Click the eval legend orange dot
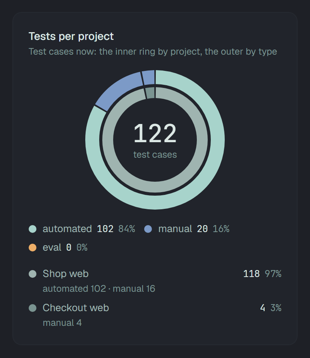 33,248
